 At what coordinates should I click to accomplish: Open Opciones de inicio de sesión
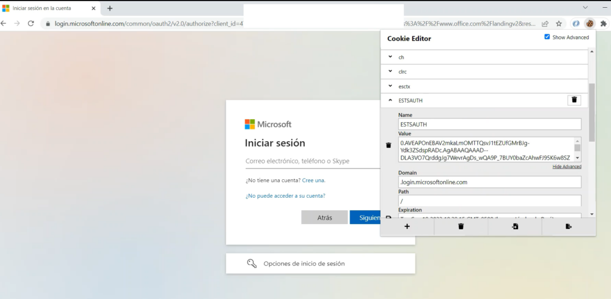pos(320,263)
